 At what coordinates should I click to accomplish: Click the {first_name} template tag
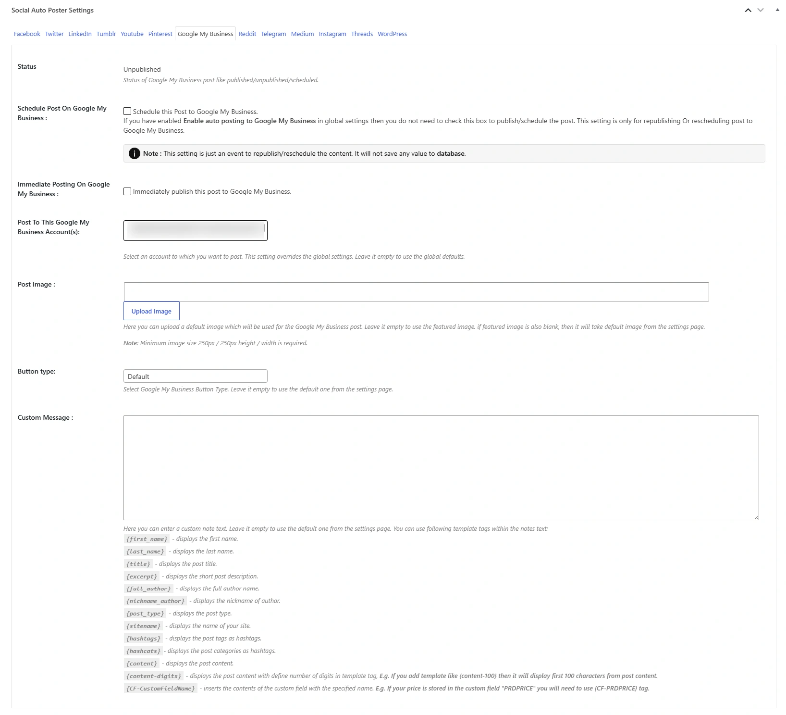[x=147, y=539]
